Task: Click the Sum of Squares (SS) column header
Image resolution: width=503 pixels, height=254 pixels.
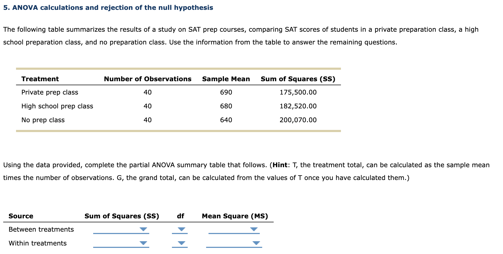Action: [298, 79]
